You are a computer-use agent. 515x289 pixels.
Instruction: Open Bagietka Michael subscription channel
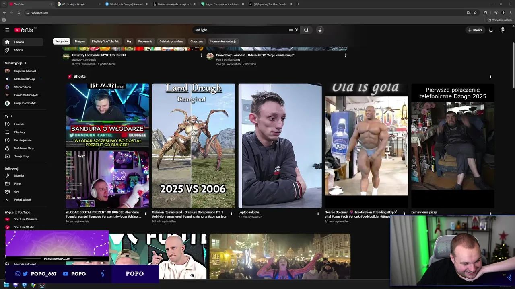pos(23,71)
